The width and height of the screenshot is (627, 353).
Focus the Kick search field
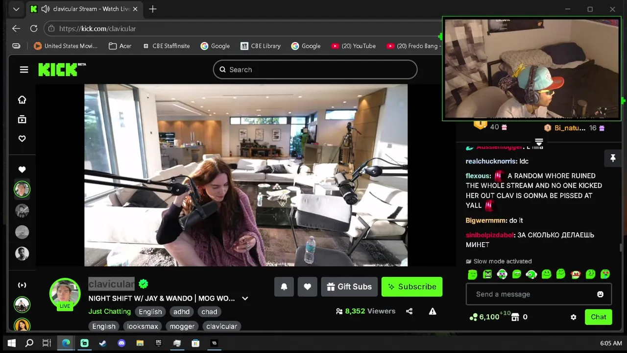[x=315, y=70]
